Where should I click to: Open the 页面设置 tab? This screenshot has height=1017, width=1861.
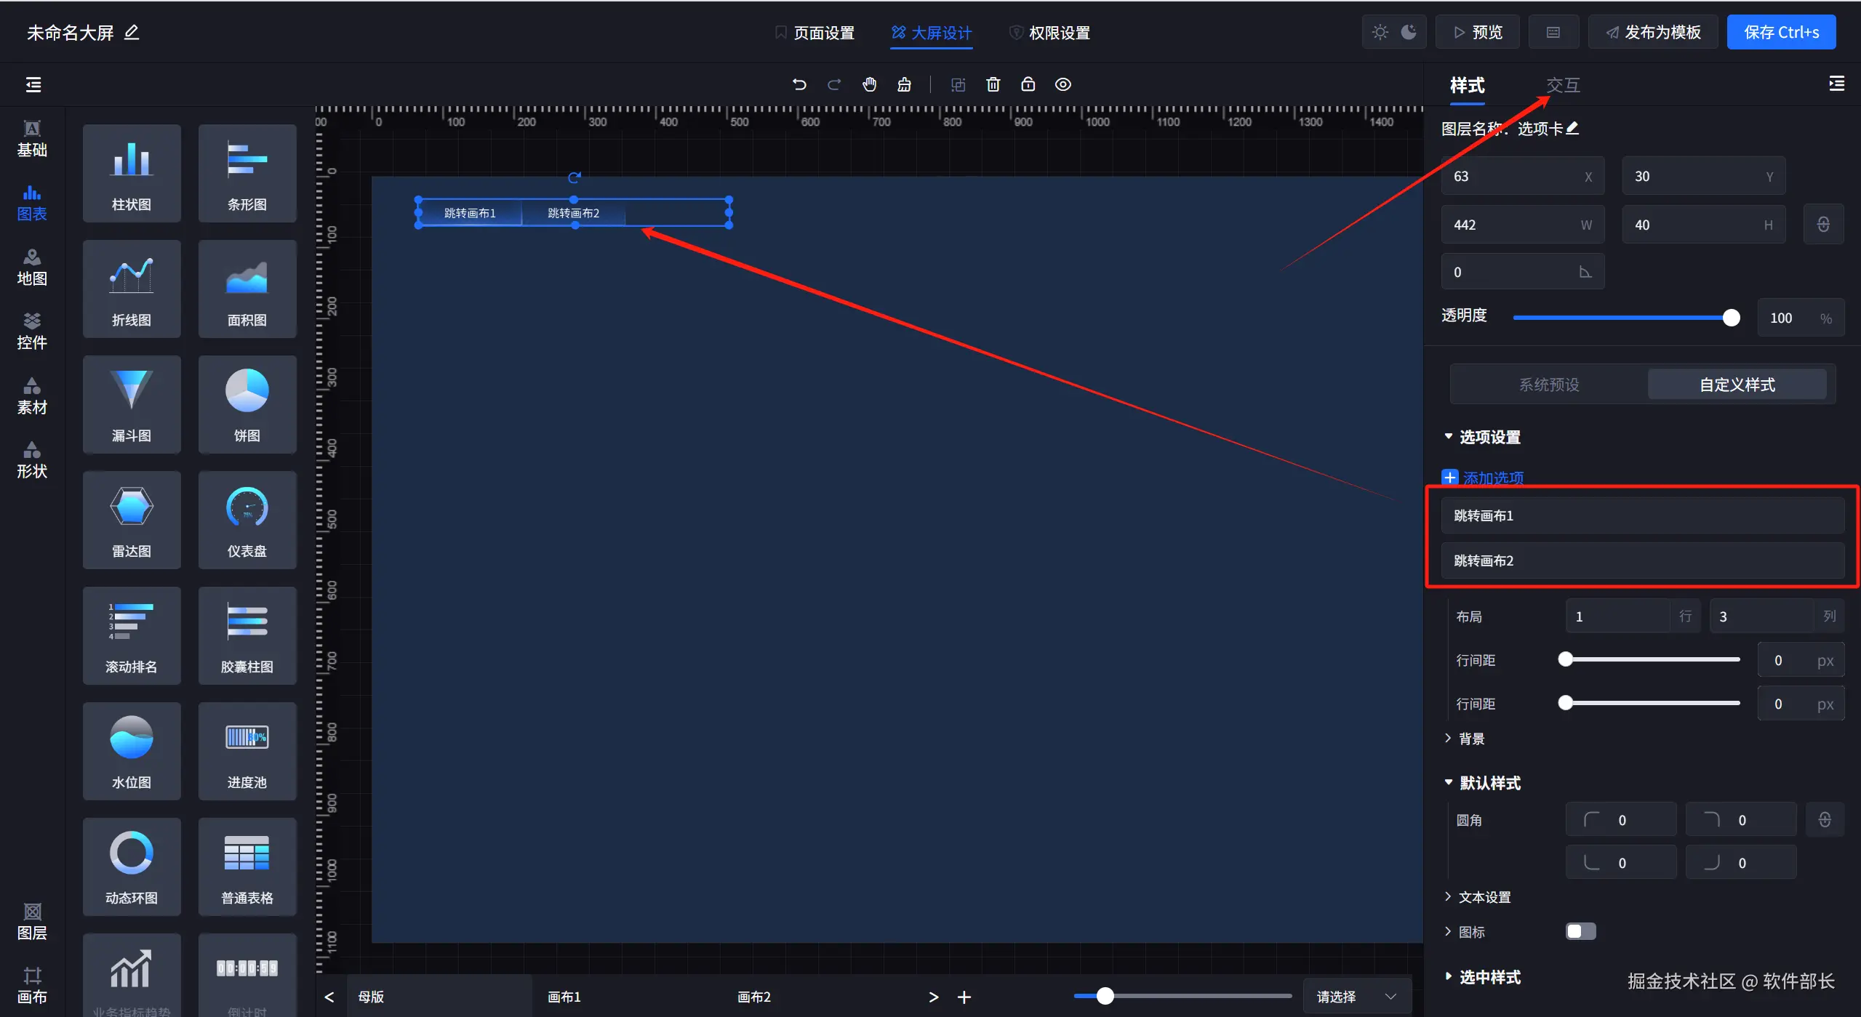pos(815,33)
